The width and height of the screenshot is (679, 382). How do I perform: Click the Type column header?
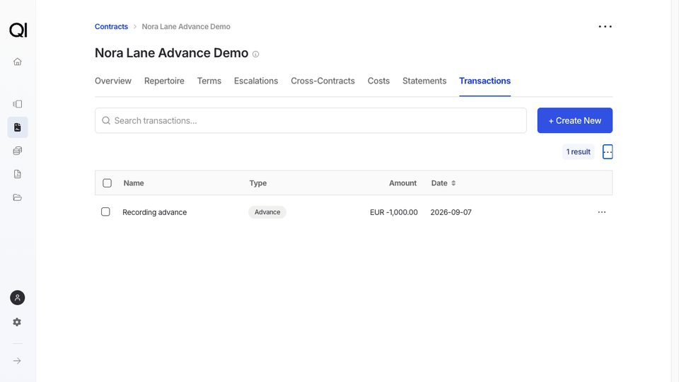point(258,183)
